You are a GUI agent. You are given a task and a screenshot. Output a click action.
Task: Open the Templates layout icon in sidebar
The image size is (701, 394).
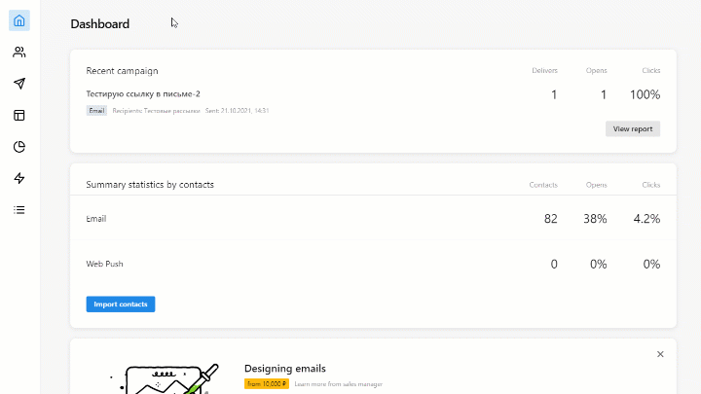click(x=19, y=115)
